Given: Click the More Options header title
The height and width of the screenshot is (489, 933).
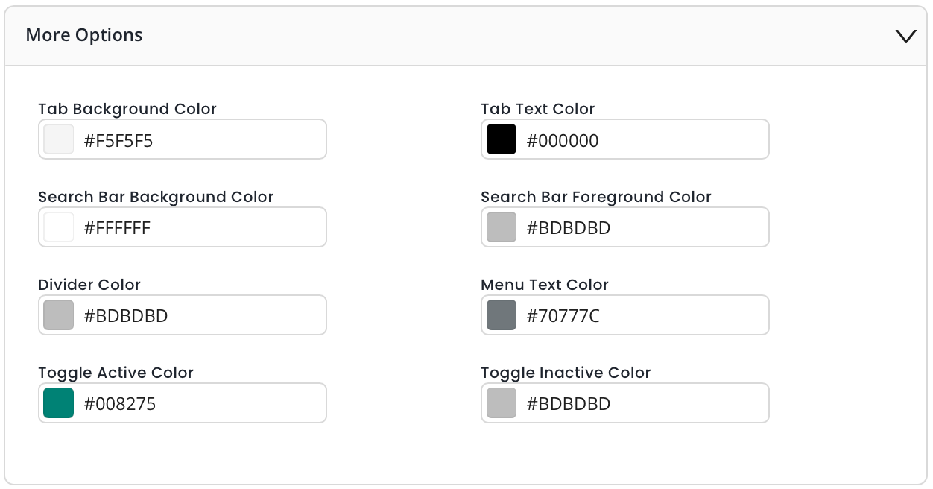Looking at the screenshot, I should (x=84, y=35).
